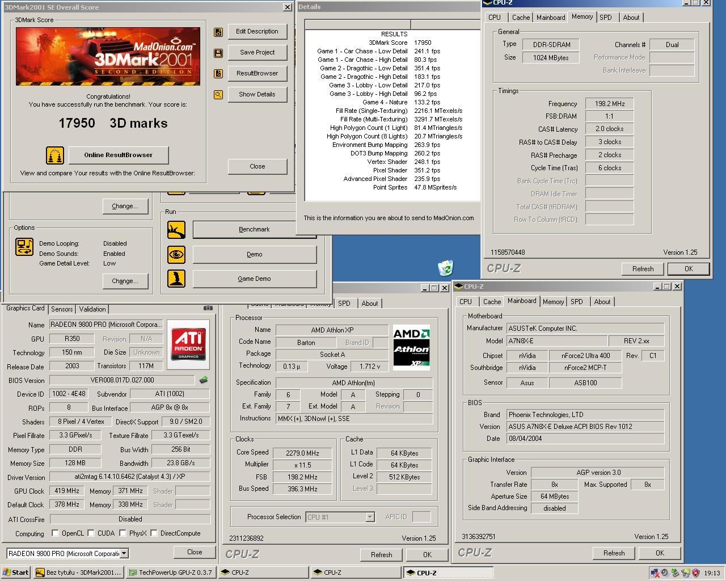Enable the CUDA checkbox in GPU-Z
The image size is (726, 581).
[x=92, y=533]
